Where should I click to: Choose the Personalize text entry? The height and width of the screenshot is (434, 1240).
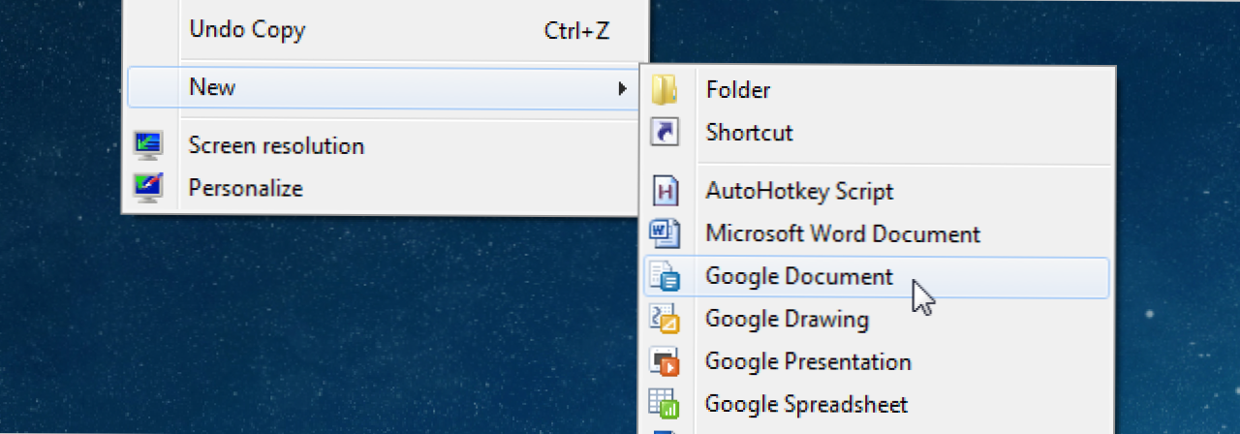coord(245,188)
